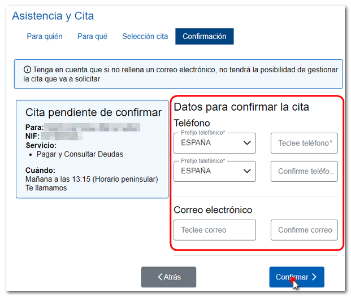Viewport: 351px width, 297px height.
Task: Click the Confirmar button
Action: [x=296, y=277]
